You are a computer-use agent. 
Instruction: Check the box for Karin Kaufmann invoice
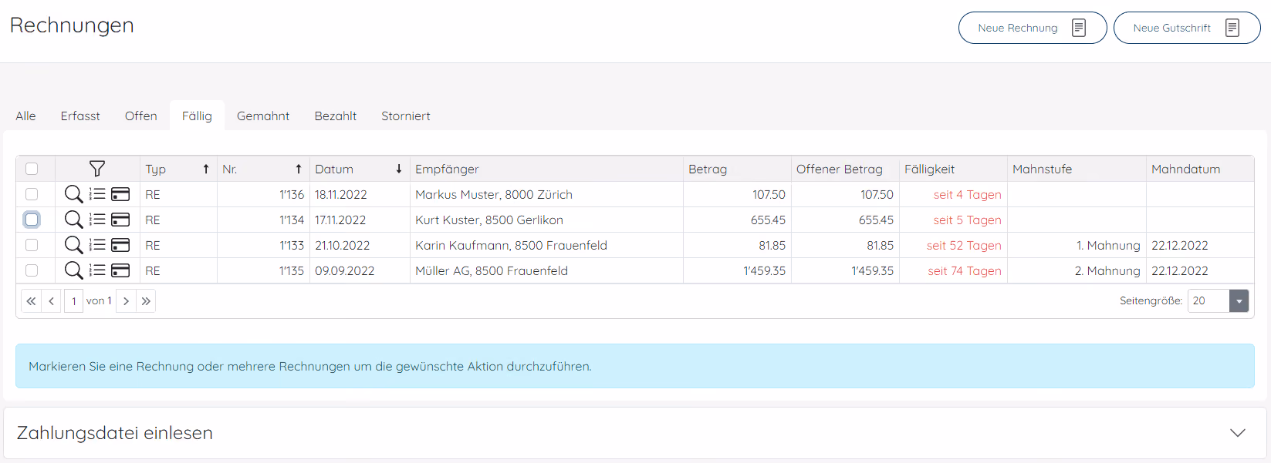(32, 245)
